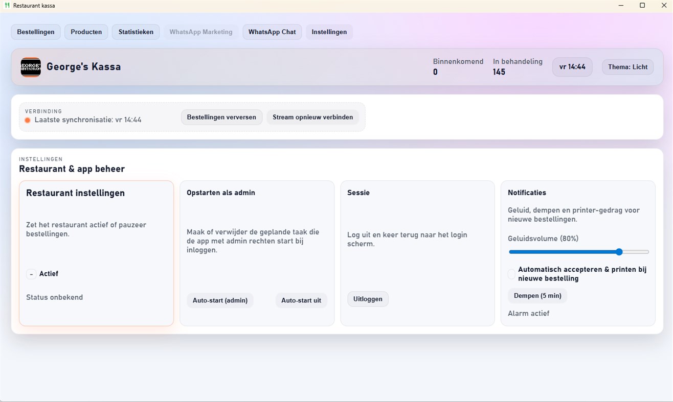Refresh orders with Bestellingen verversen
Image resolution: width=673 pixels, height=402 pixels.
pyautogui.click(x=221, y=117)
